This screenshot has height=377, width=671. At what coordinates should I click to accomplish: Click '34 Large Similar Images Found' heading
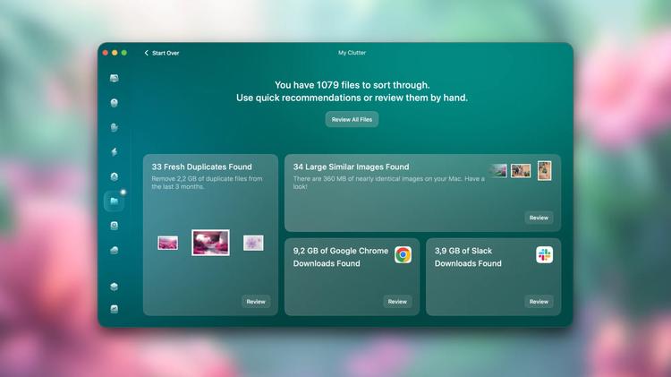click(x=351, y=167)
